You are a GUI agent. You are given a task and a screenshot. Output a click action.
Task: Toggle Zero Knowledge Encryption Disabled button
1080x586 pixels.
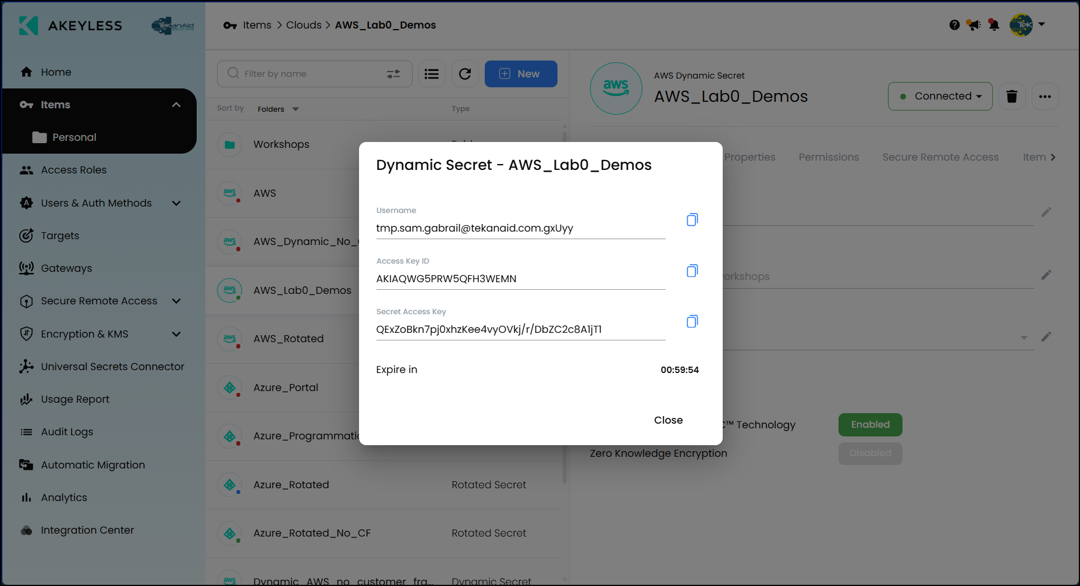(871, 453)
